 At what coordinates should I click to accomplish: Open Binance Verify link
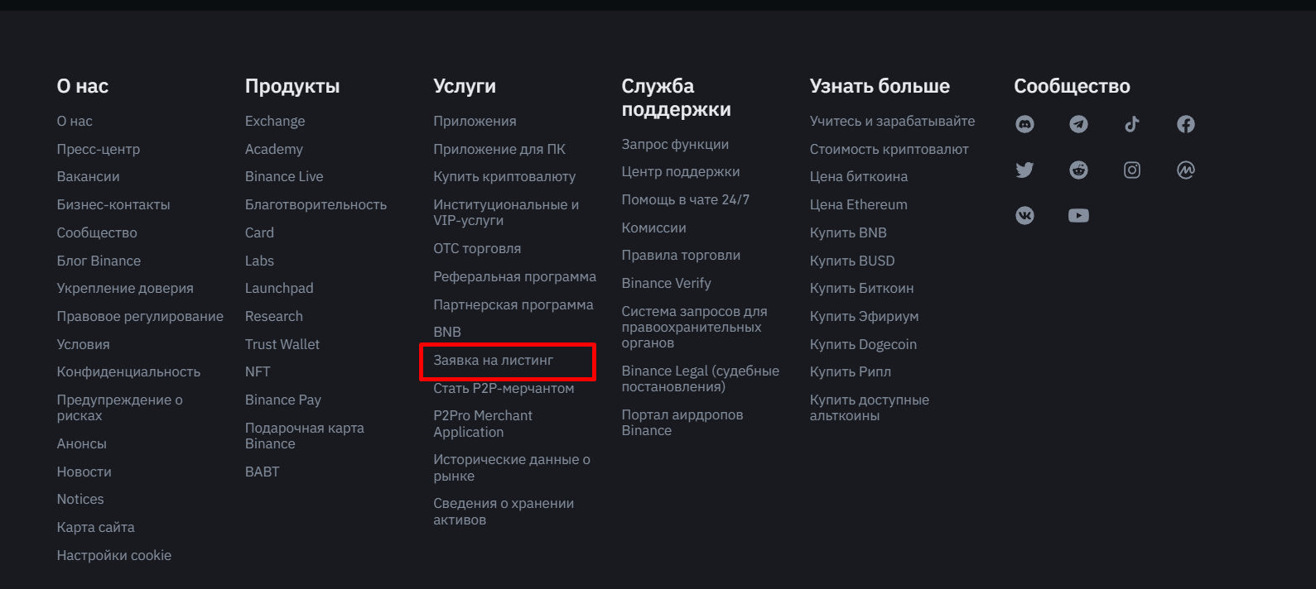coord(667,283)
